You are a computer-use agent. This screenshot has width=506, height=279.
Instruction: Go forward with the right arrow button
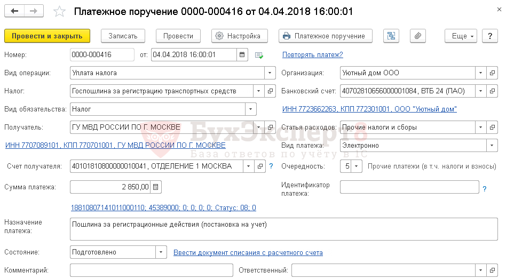point(34,11)
